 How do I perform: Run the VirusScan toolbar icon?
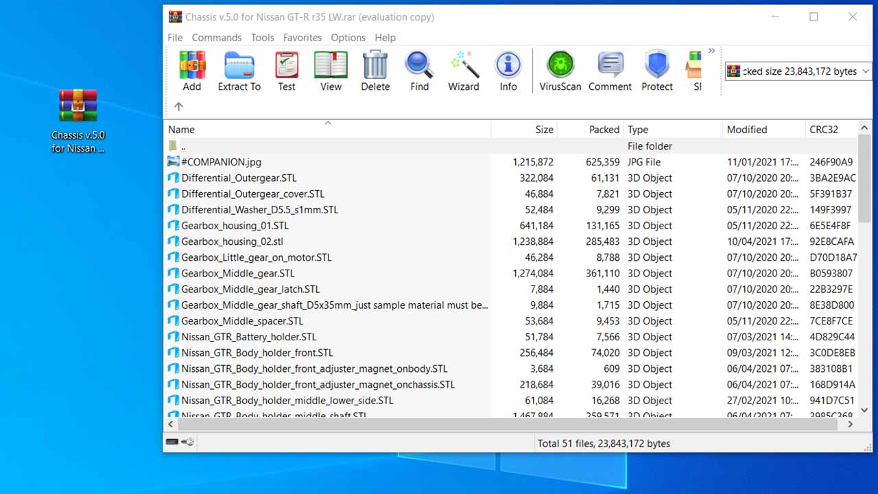(x=560, y=65)
